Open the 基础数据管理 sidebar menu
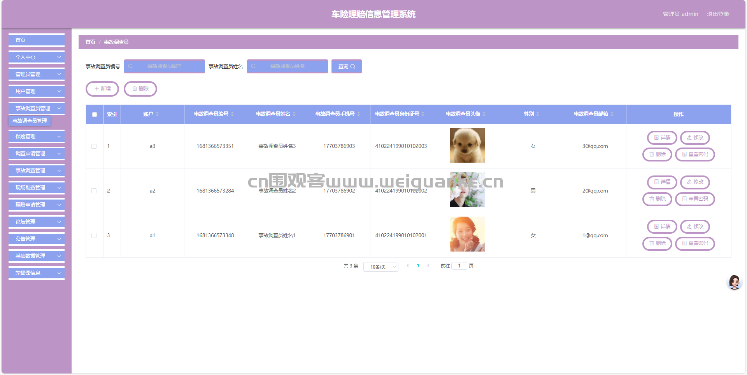Viewport: 747px width, 375px height. tap(37, 256)
